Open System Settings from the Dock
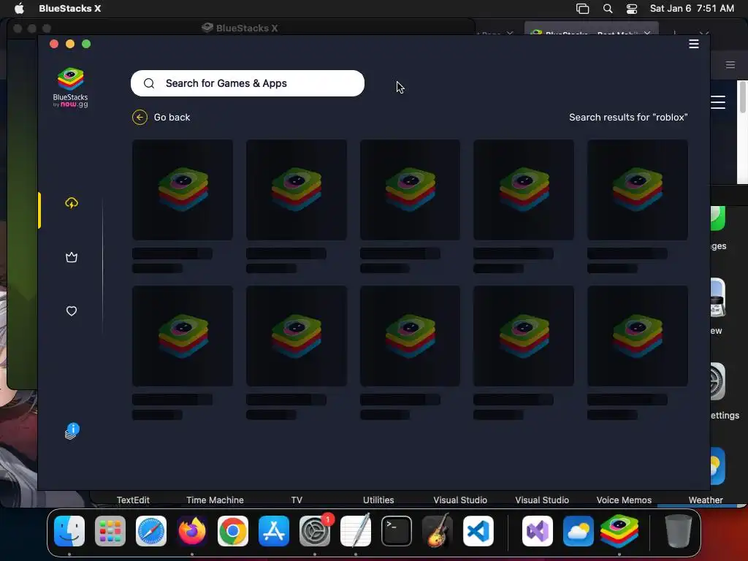This screenshot has height=561, width=748. 315,531
